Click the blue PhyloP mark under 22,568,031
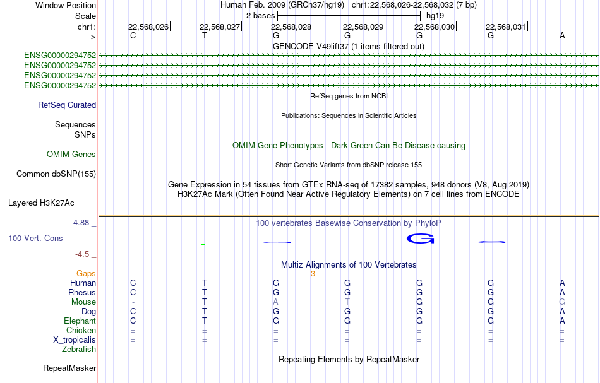Image resolution: width=600 pixels, height=383 pixels. point(492,242)
